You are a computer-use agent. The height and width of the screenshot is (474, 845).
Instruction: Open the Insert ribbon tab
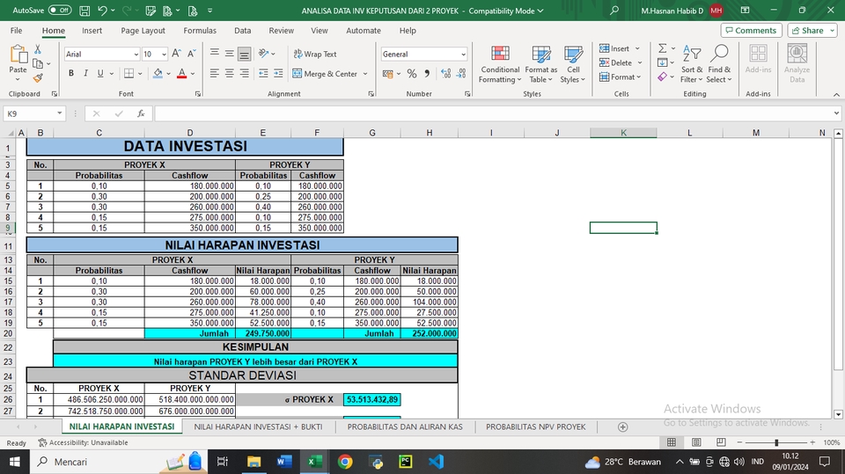coord(92,31)
